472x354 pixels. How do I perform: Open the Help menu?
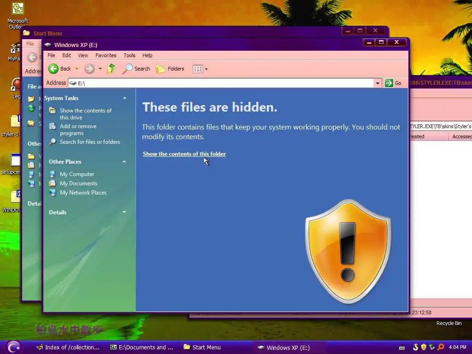tap(147, 55)
